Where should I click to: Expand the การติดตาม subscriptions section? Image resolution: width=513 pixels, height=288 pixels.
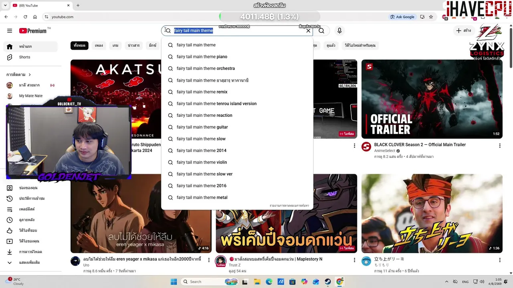coord(19,74)
